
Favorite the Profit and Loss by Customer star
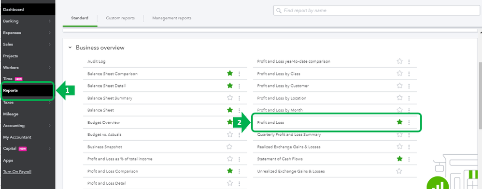tap(399, 85)
